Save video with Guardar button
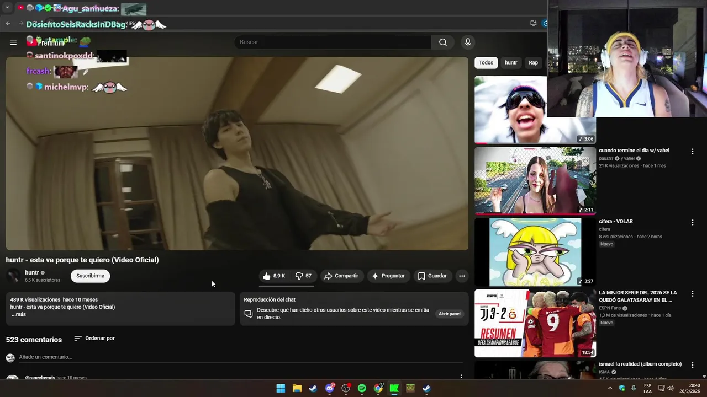The height and width of the screenshot is (397, 707). click(x=432, y=276)
